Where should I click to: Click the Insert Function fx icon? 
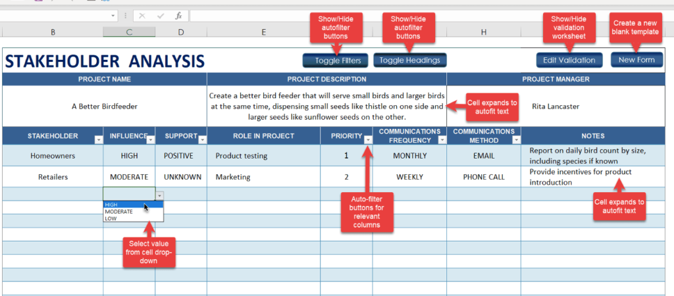pyautogui.click(x=178, y=15)
